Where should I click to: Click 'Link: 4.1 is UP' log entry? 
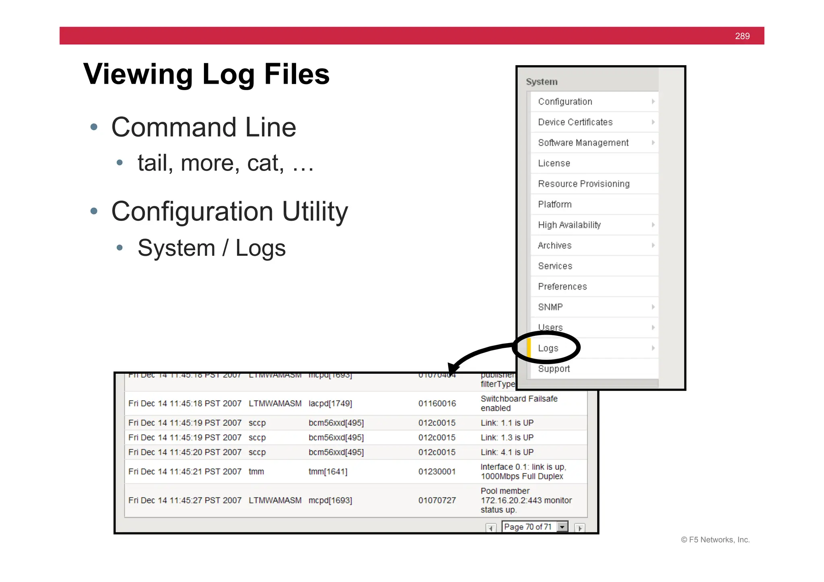[507, 452]
